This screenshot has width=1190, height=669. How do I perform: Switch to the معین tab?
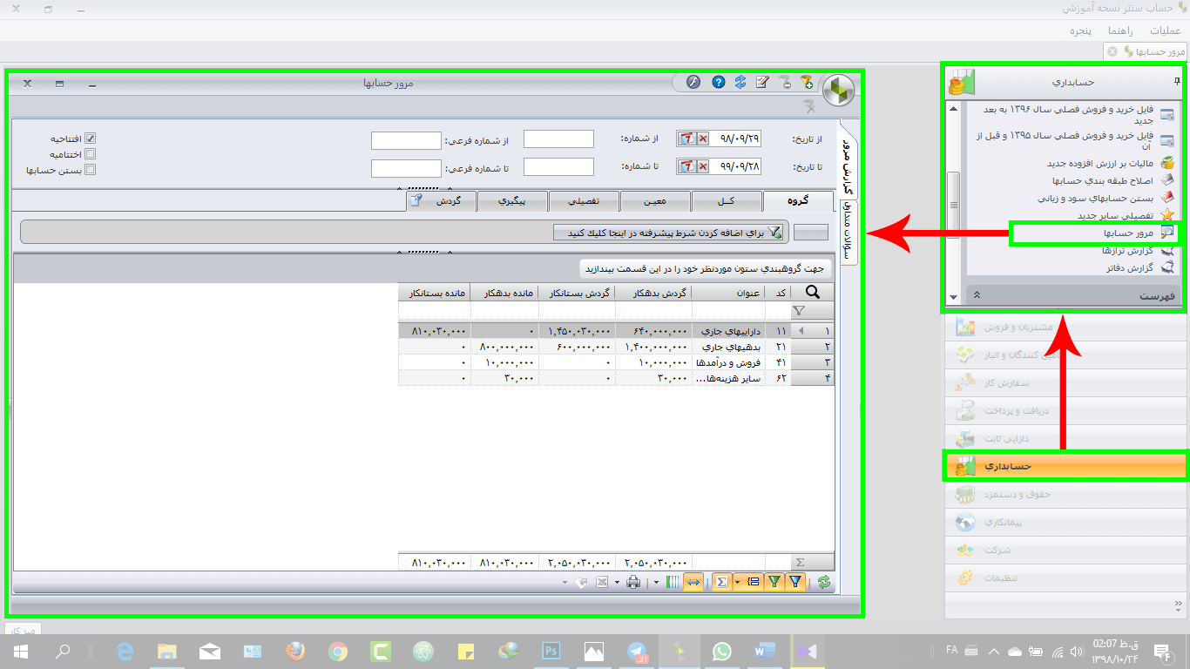655,201
